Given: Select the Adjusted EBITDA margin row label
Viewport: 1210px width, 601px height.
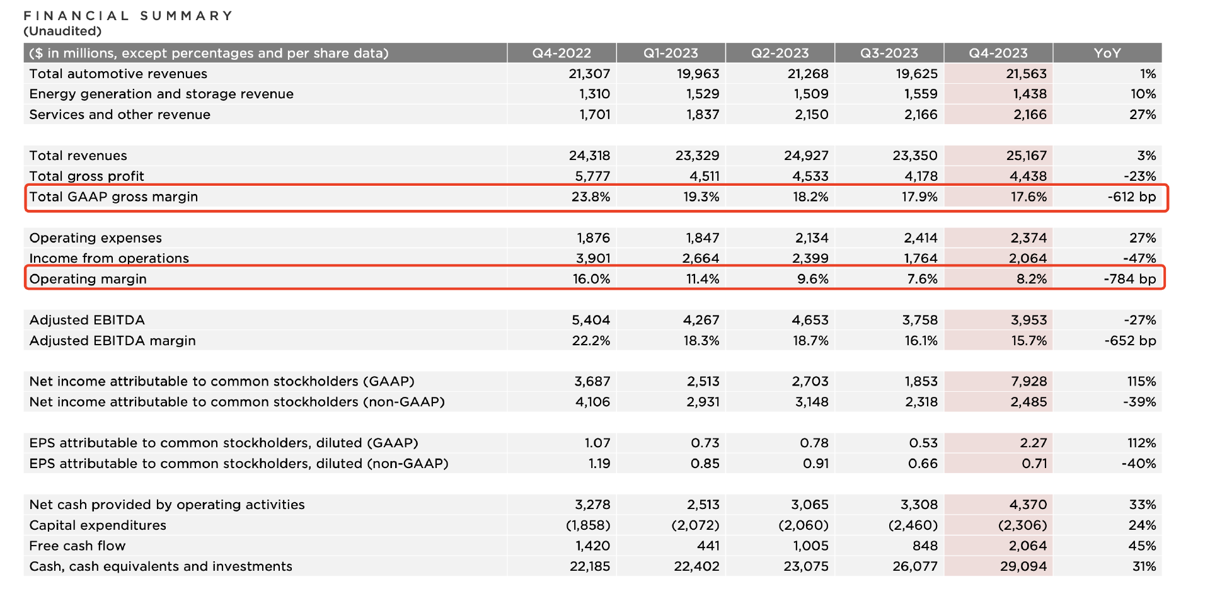Looking at the screenshot, I should [x=112, y=341].
